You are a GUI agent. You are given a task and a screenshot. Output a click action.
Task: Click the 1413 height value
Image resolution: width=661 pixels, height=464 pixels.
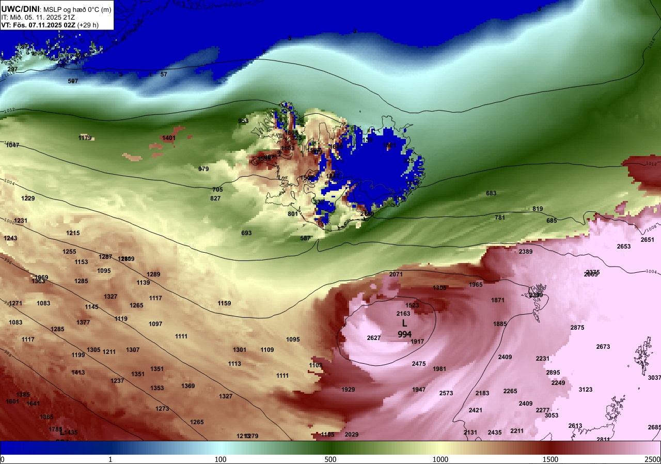[78, 373]
